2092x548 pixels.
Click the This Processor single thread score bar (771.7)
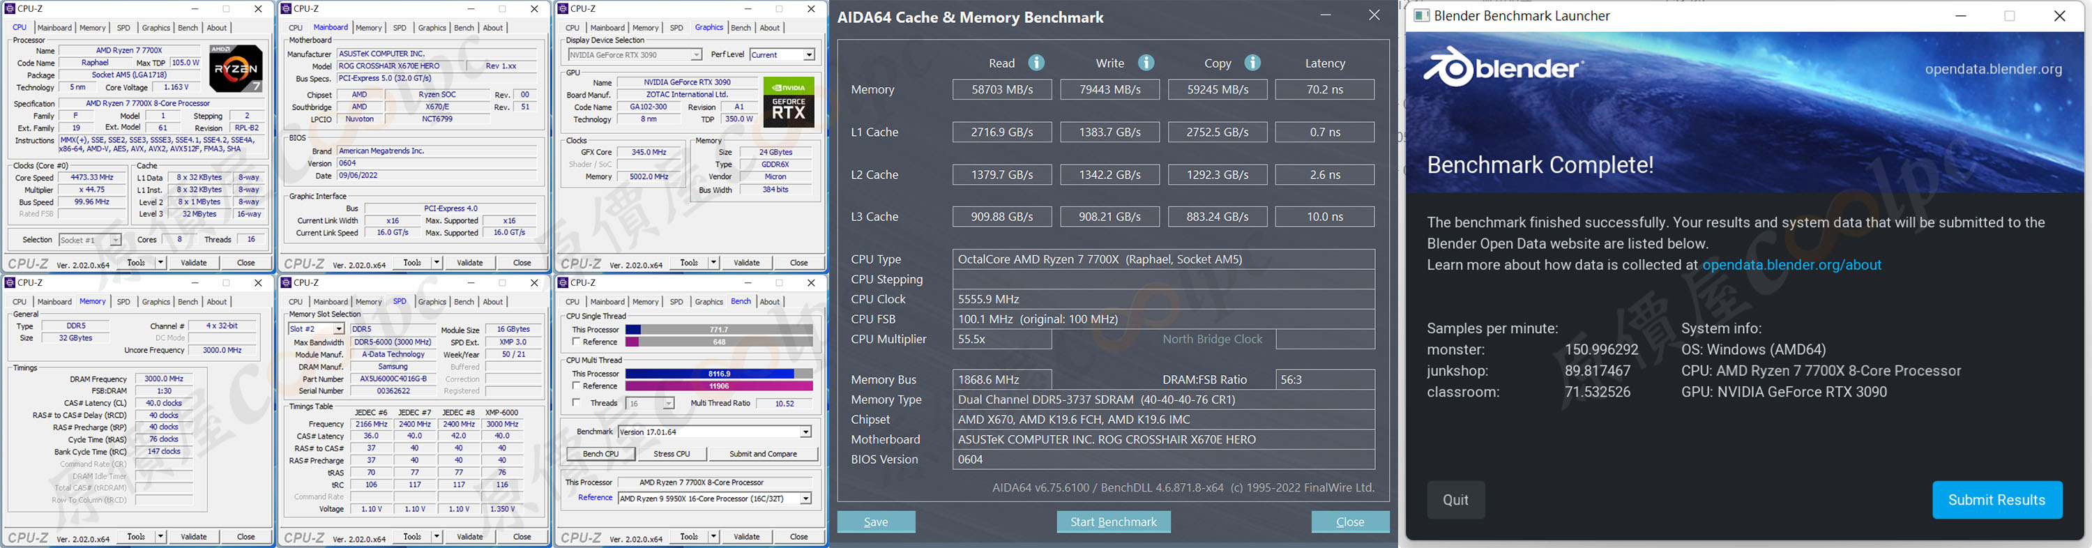point(719,330)
